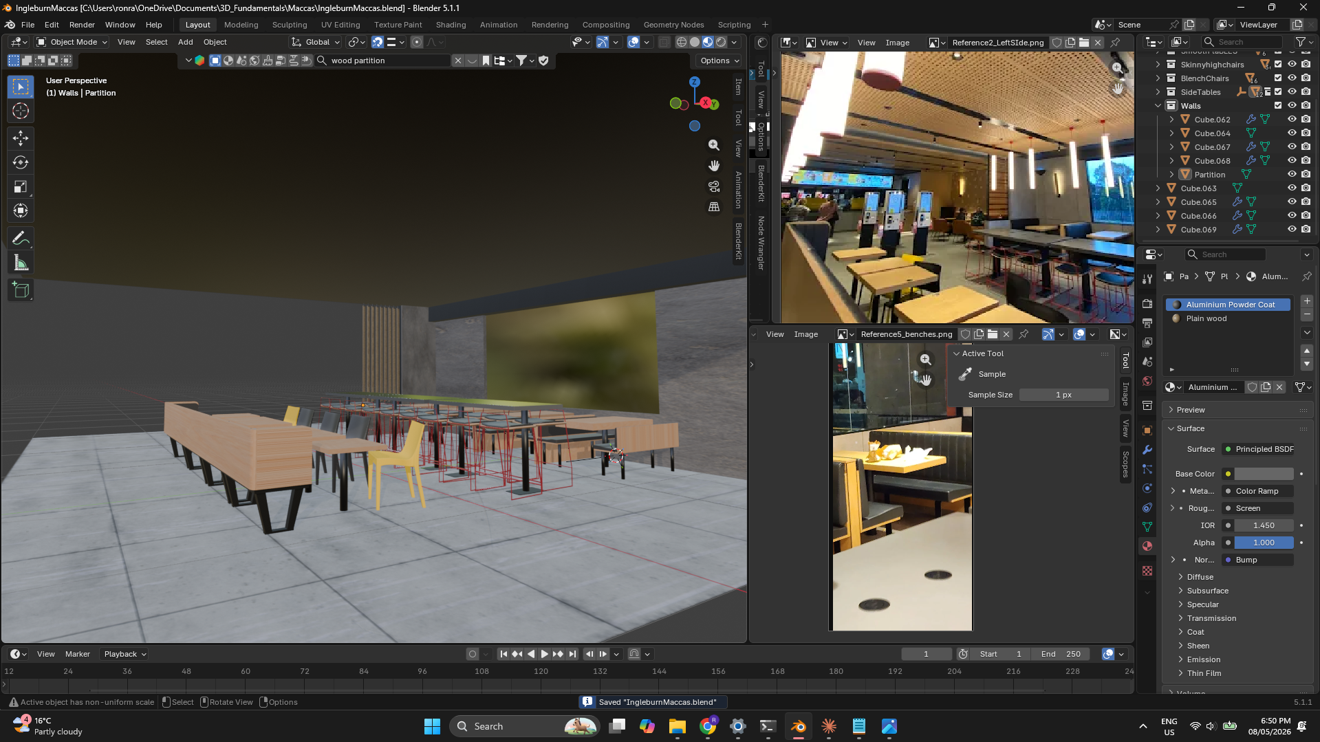
Task: Select the Add Cube tool
Action: pyautogui.click(x=21, y=290)
